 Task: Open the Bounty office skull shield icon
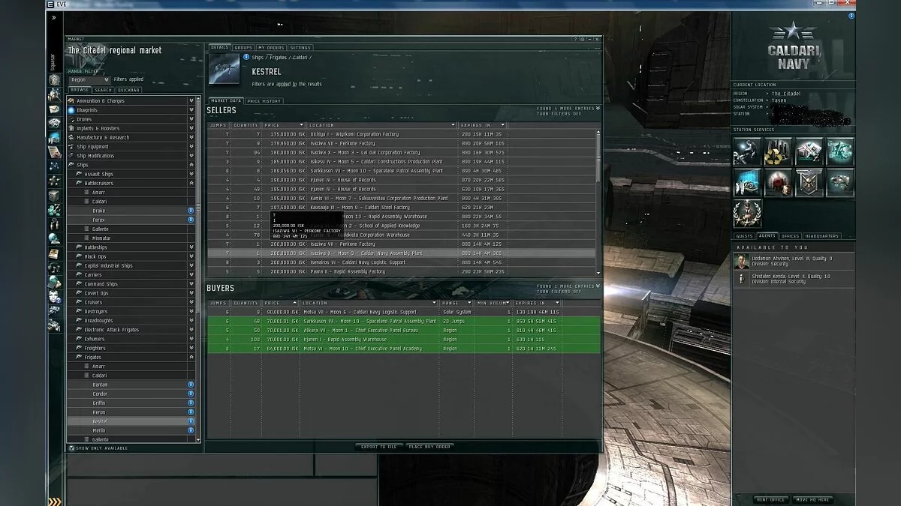(x=809, y=182)
